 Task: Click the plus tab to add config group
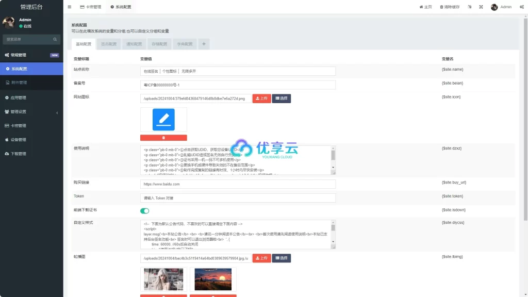click(x=204, y=44)
